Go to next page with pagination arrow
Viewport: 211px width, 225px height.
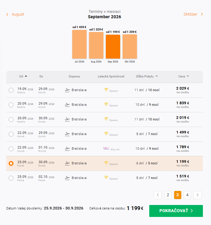coord(198,195)
